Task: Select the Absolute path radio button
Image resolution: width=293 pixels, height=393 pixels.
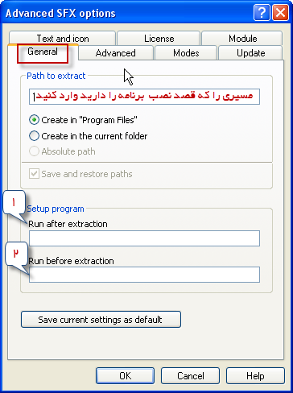Action: click(x=34, y=151)
